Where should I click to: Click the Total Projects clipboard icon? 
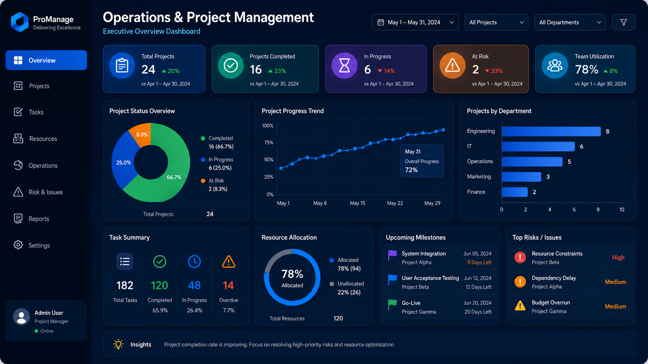coord(122,66)
